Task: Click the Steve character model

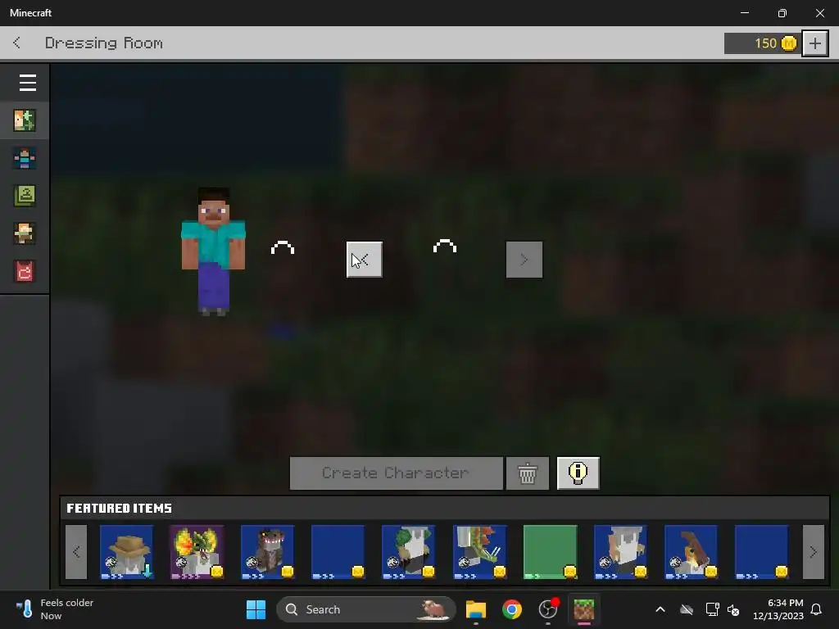Action: [x=214, y=251]
